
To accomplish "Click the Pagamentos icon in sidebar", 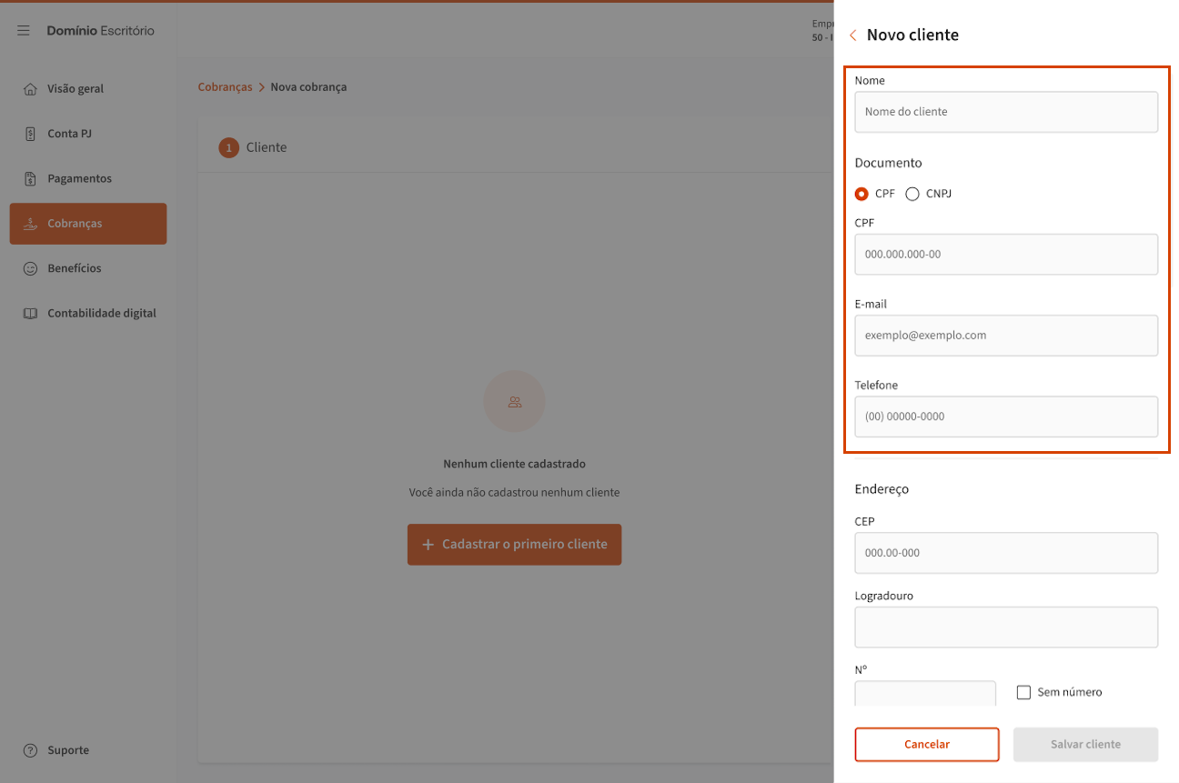I will (x=30, y=179).
